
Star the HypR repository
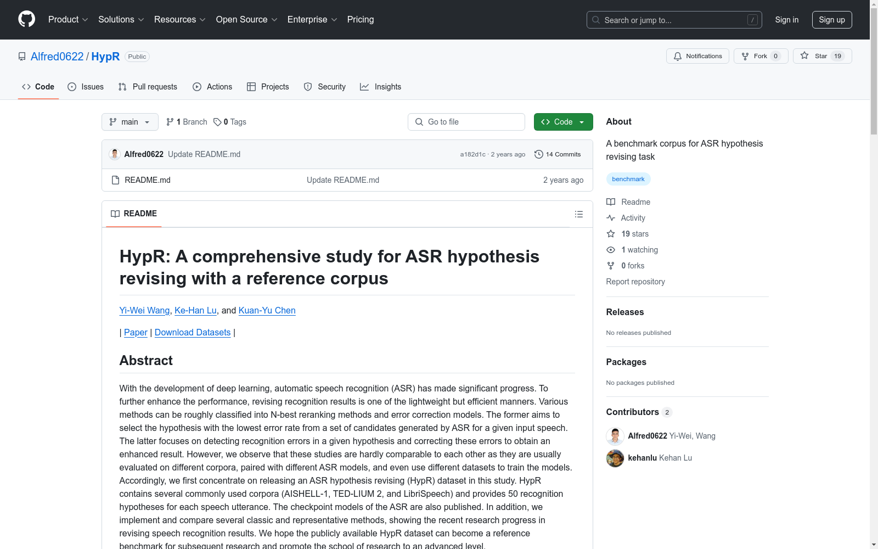(822, 56)
